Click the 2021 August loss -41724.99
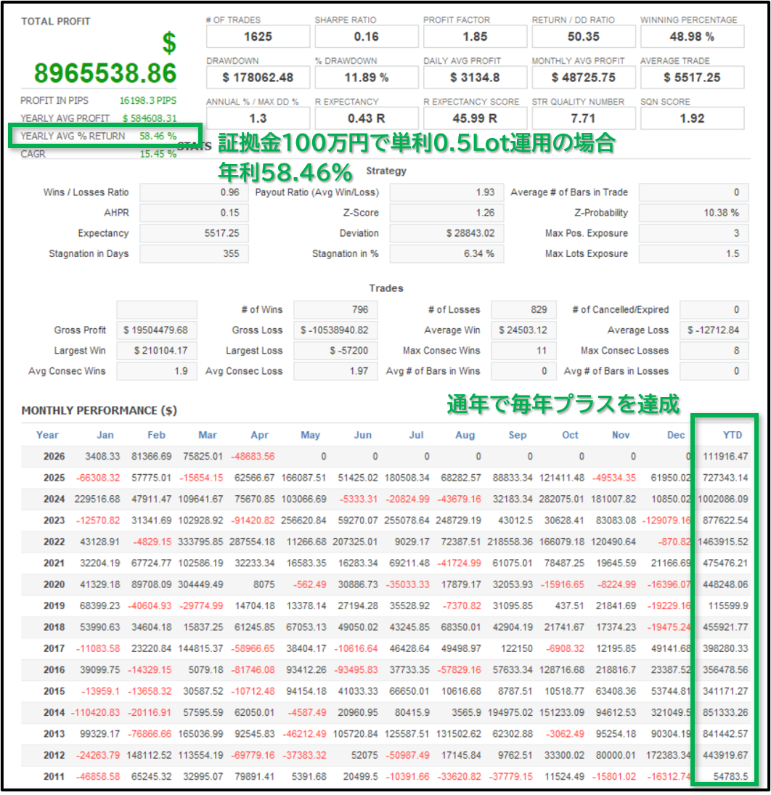Screen dimensions: 771x795 point(460,563)
